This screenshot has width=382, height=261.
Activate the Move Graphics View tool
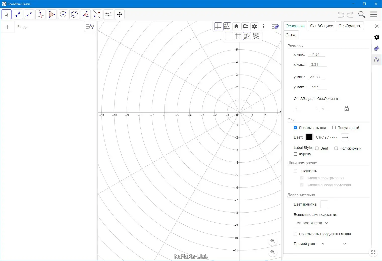click(120, 14)
